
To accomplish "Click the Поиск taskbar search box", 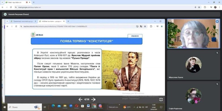I will [x=25, y=107].
